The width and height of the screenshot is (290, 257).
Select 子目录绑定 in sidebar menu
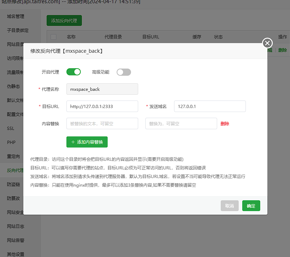coord(18,31)
